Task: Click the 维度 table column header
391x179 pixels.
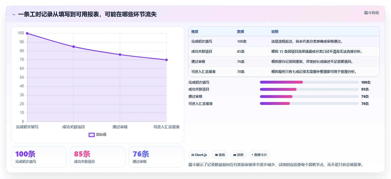Action: point(195,32)
